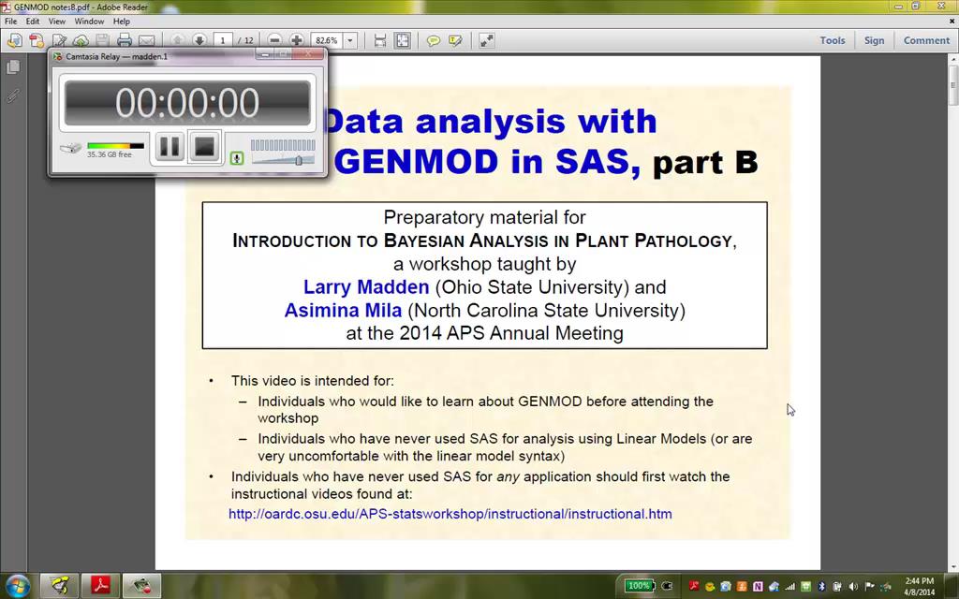Click the page number input field
Screen dimensions: 959x599
(222, 39)
